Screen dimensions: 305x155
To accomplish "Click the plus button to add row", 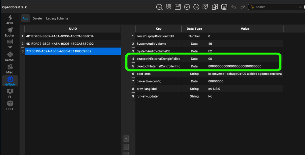I will (126, 139).
